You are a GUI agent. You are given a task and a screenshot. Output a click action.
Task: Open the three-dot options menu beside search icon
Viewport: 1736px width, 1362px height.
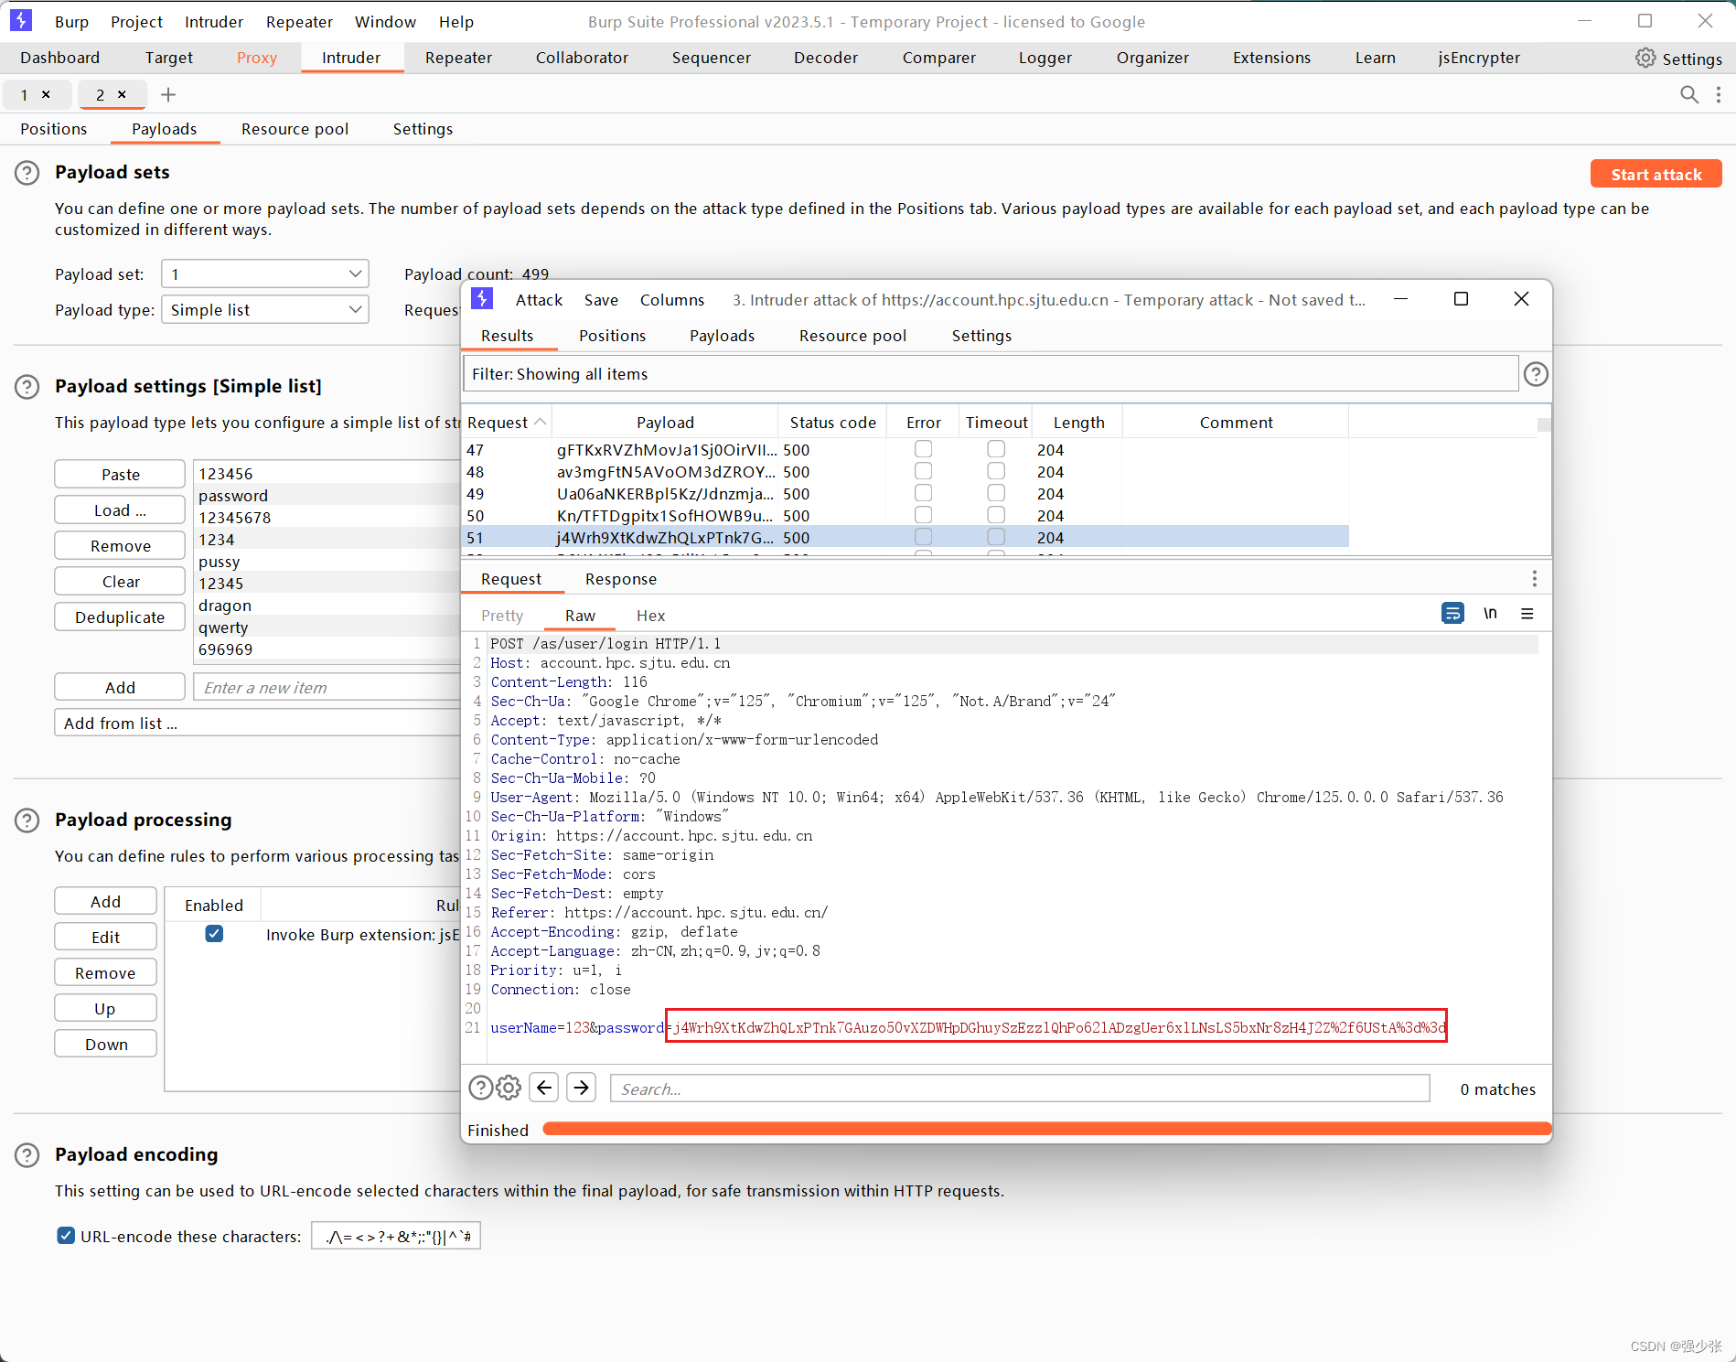[1719, 94]
